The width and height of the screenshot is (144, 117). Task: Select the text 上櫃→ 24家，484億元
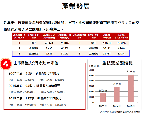(51, 80)
